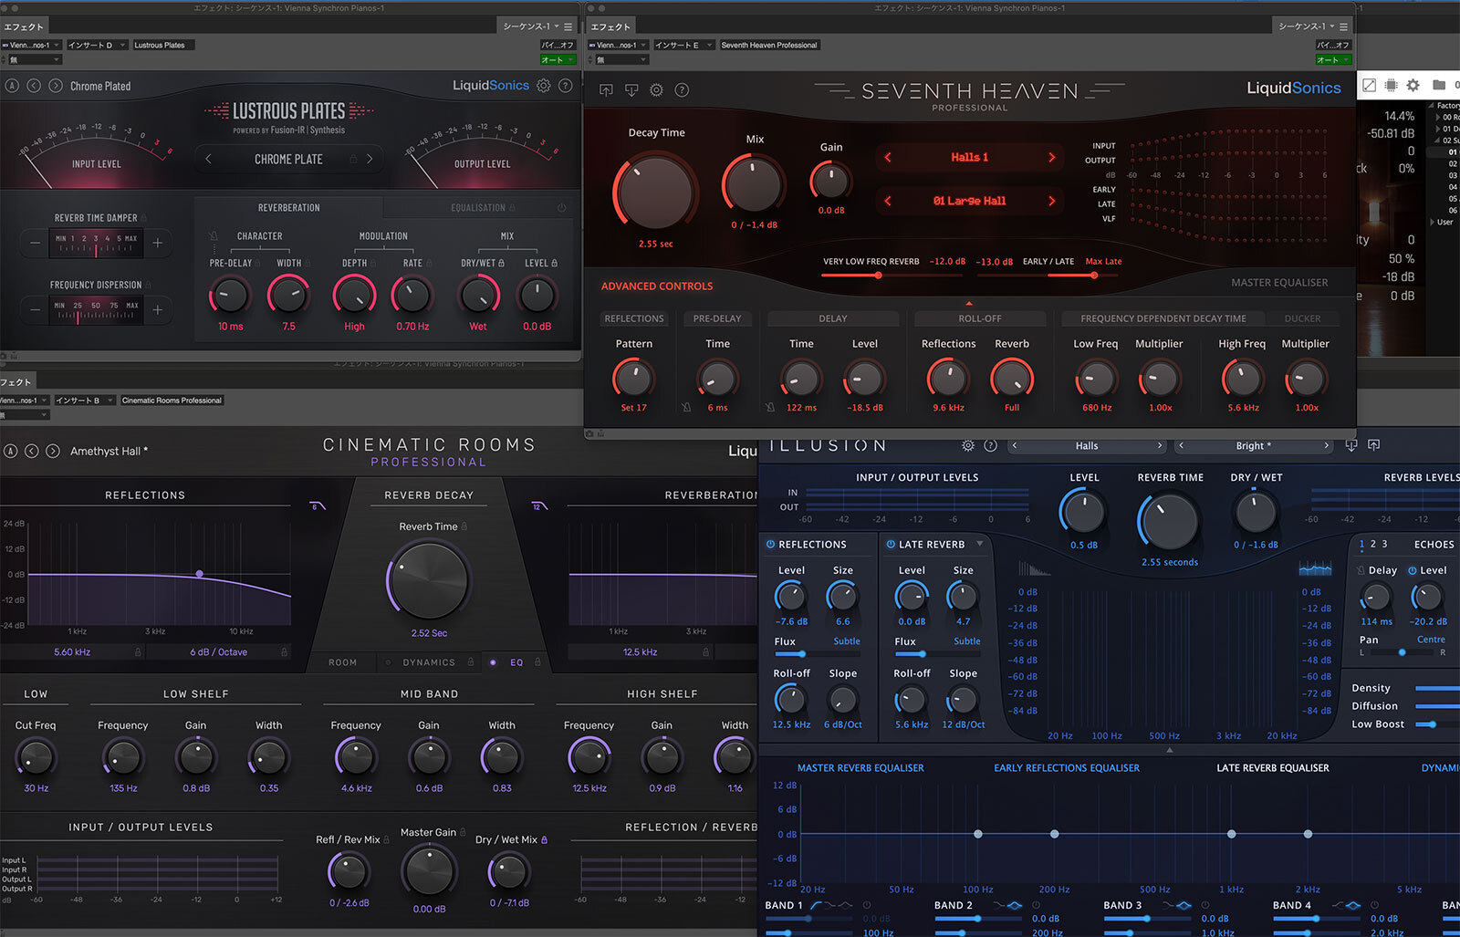Screen dimensions: 1460x937
Task: Click the download arrow icon in Illusion header
Action: click(x=1351, y=445)
